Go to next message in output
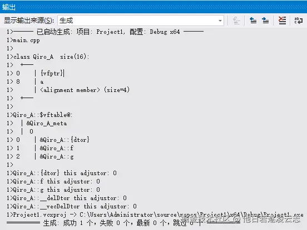This screenshot has width=307, height=230. pyautogui.click(x=265, y=21)
